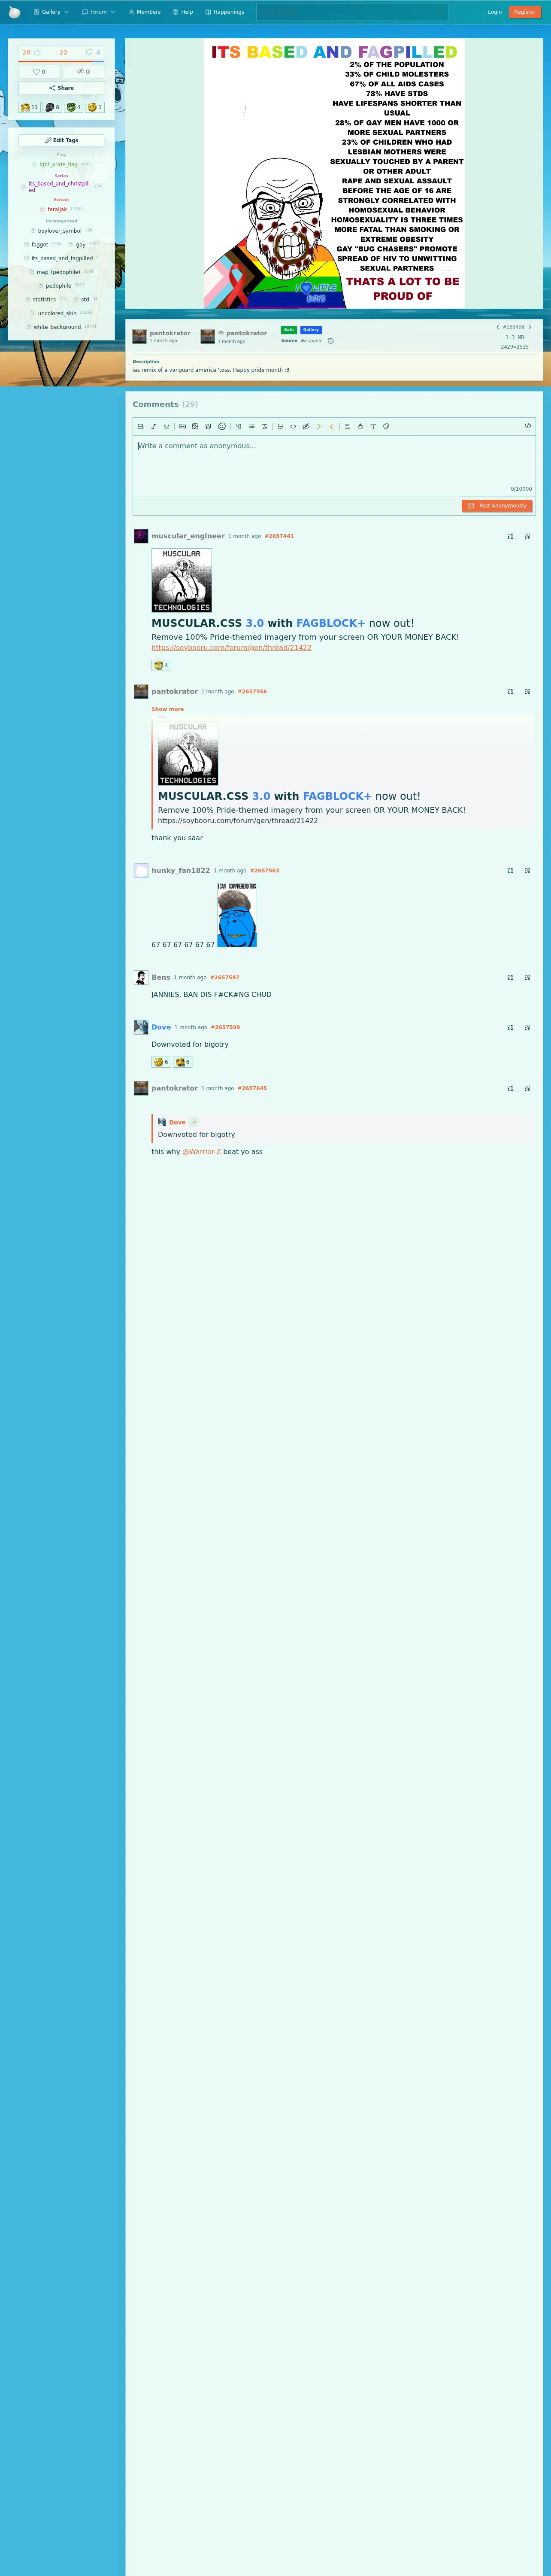Open the Happenings page
Viewport: 551px width, 2576px height.
tap(225, 12)
